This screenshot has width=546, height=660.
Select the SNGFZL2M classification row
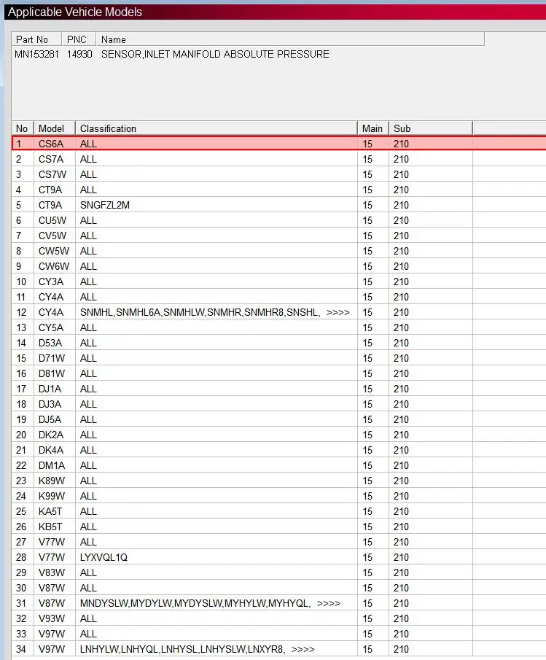(x=279, y=205)
